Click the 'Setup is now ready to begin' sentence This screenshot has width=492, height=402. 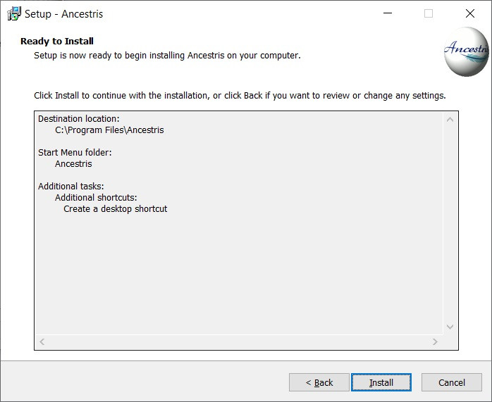click(167, 56)
